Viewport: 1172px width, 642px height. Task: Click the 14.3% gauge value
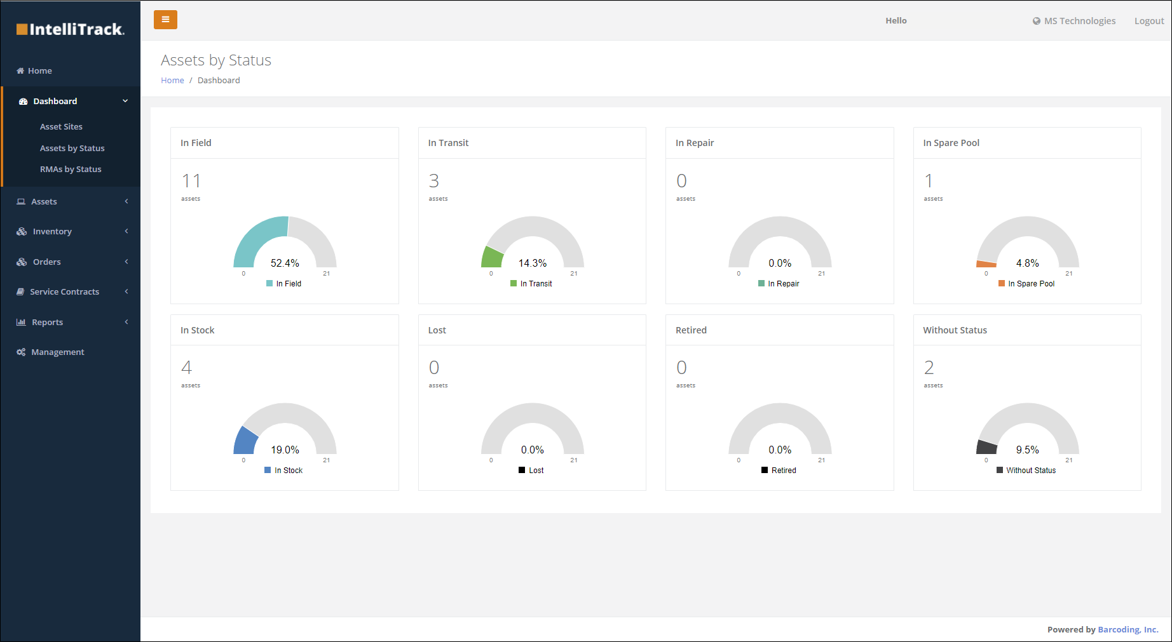pyautogui.click(x=533, y=264)
